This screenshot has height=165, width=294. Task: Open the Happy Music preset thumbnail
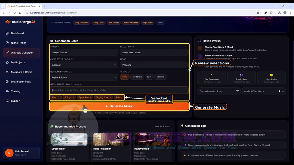point(152,140)
